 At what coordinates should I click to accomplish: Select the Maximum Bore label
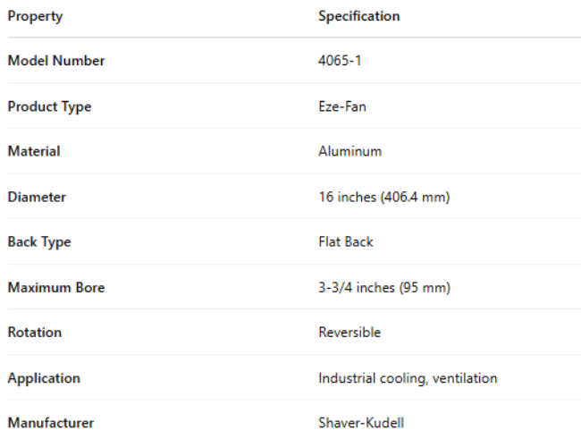(56, 287)
